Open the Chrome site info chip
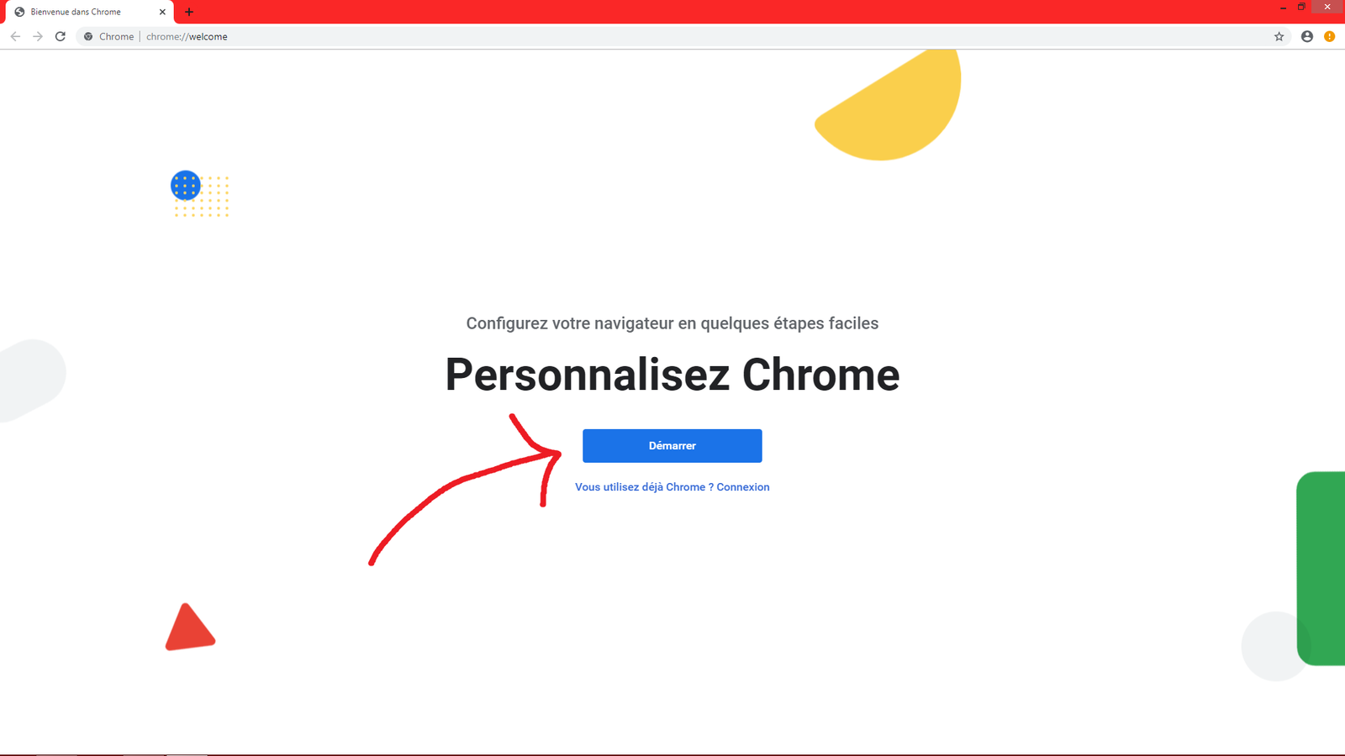The width and height of the screenshot is (1345, 756). 109,36
